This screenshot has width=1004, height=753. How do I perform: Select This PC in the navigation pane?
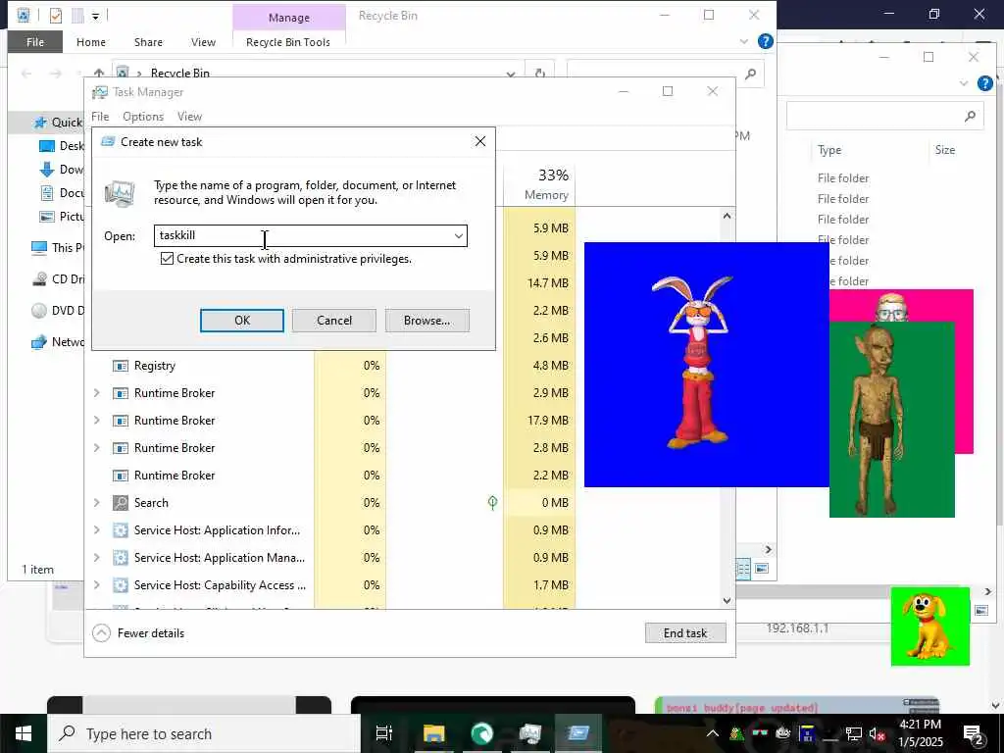click(58, 248)
